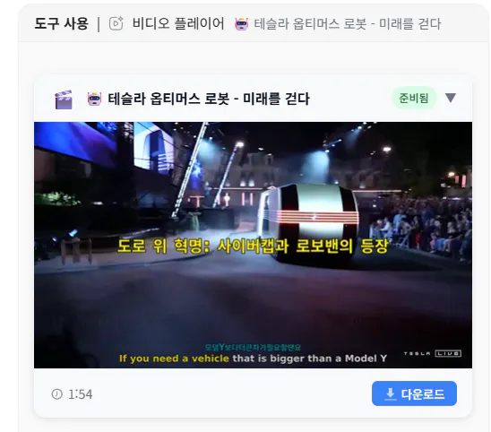
Task: Click the download arrow icon inside blue button
Action: pyautogui.click(x=390, y=393)
